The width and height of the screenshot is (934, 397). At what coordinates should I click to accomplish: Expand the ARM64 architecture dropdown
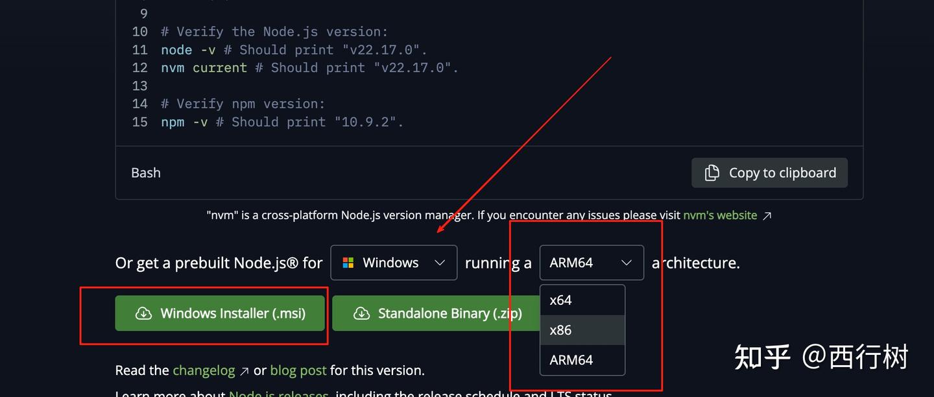point(592,263)
